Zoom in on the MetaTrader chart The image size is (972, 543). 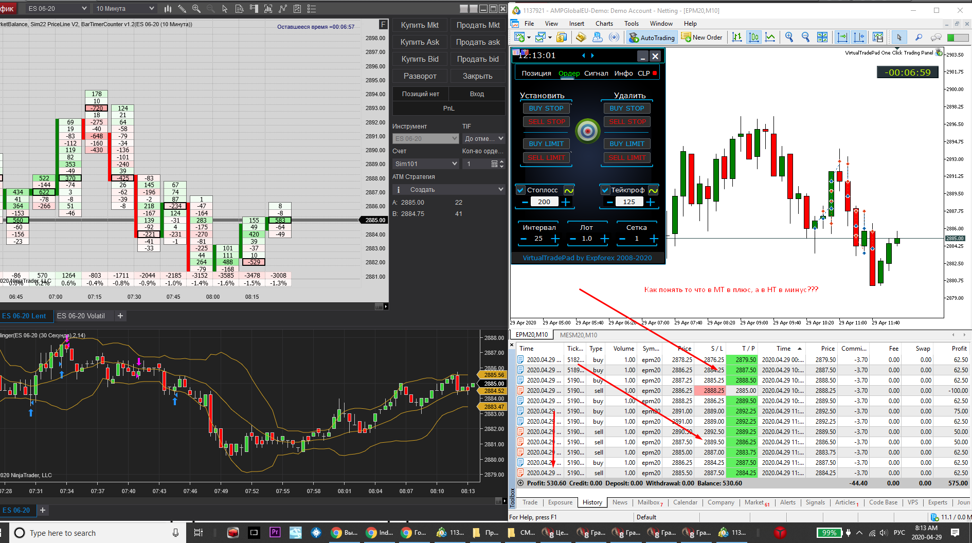point(789,37)
